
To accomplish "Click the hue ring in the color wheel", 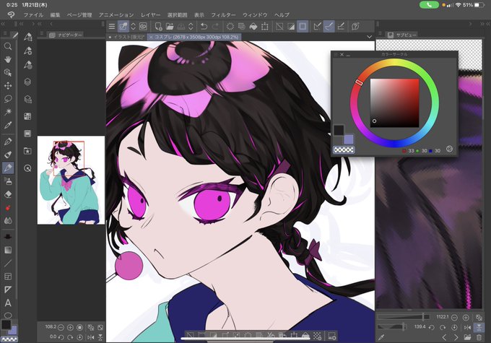I will [x=394, y=103].
